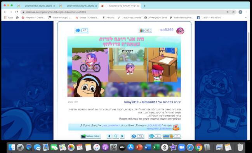Open the Chrome three-dot menu
Screen dimensions: 252x153
point(246,12)
